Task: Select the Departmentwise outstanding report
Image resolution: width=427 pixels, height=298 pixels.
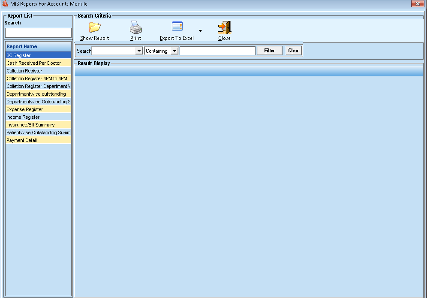Action: pos(39,94)
